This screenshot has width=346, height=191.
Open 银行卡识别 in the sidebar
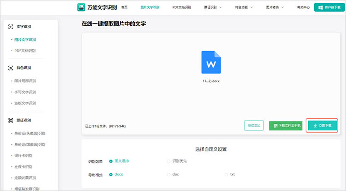coord(23,156)
